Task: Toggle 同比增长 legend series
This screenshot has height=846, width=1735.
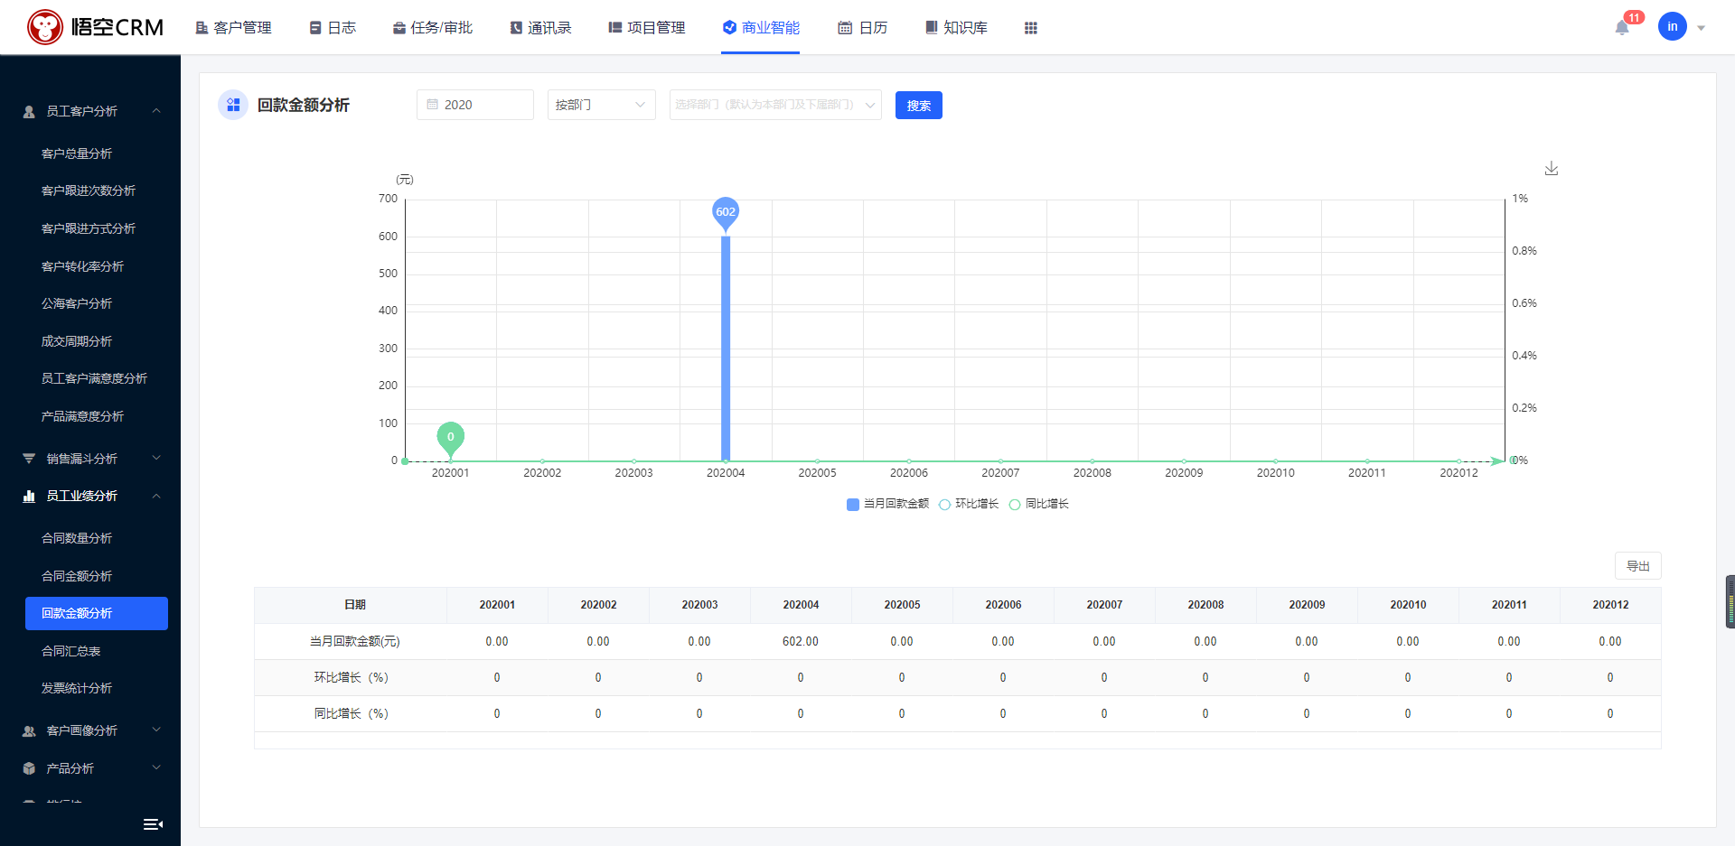Action: coord(1039,504)
